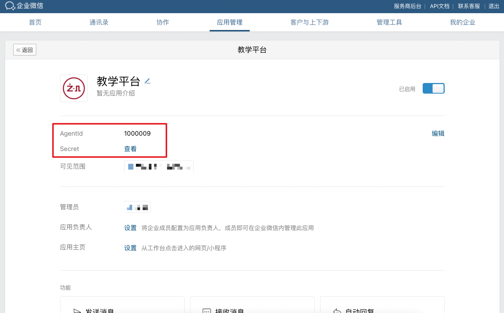
Task: Turn off the 已启用 switch
Action: (x=433, y=88)
